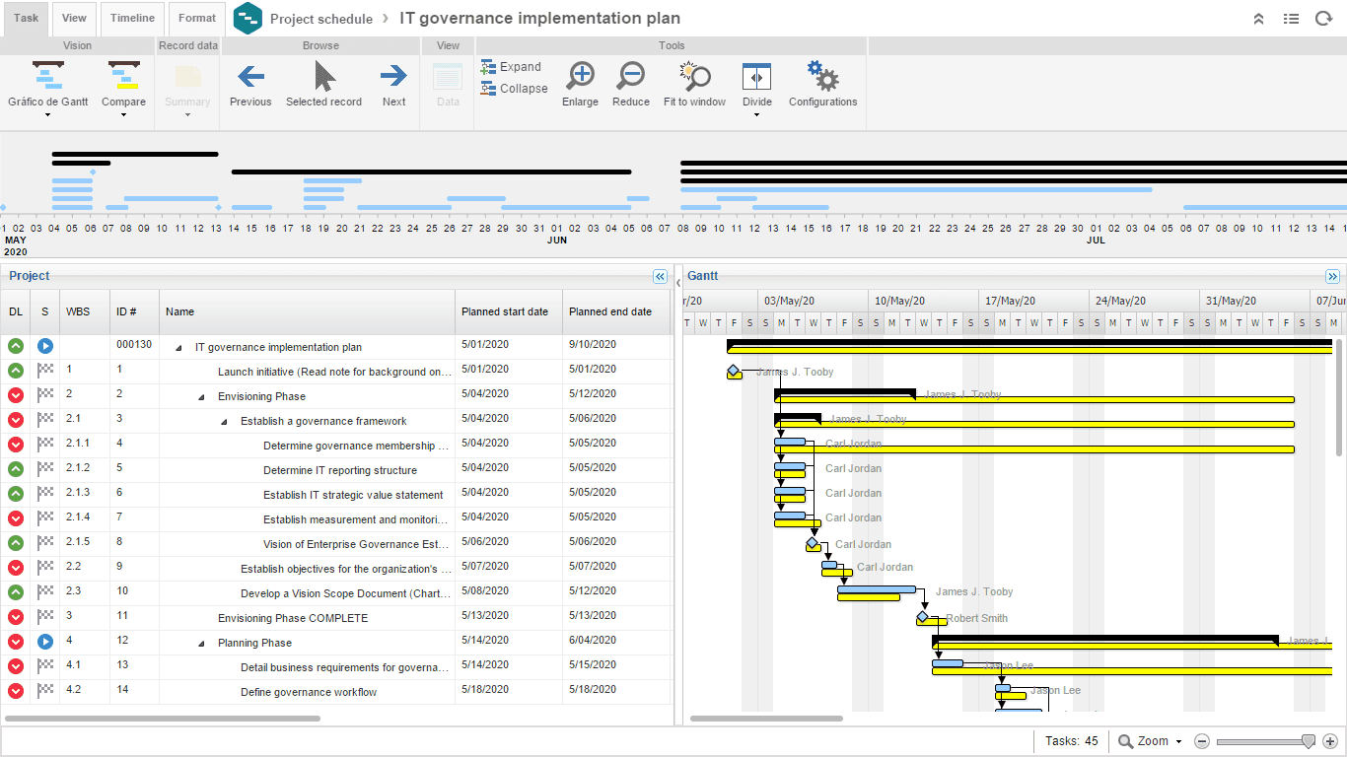1347x757 pixels.
Task: Click the refresh icon in header
Action: coord(1323,19)
